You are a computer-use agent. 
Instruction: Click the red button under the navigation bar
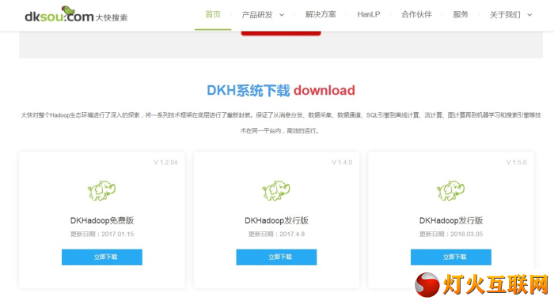pyautogui.click(x=281, y=33)
